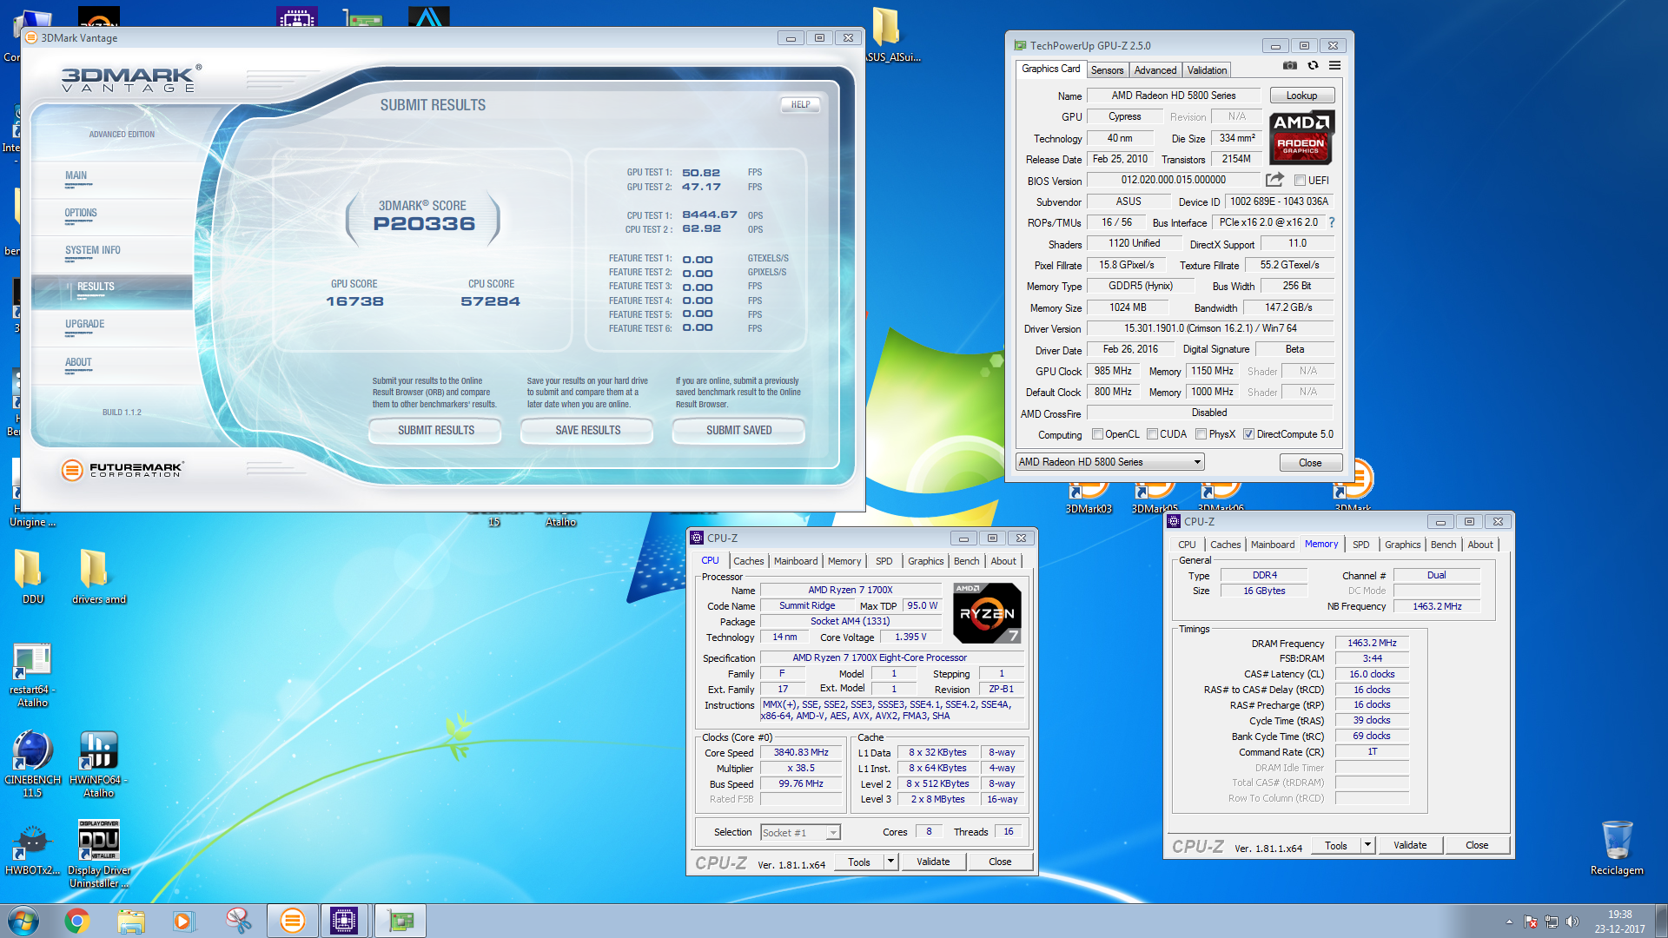Open OPTIONS in 3DMark Vantage sidebar
The width and height of the screenshot is (1668, 938).
point(81,213)
